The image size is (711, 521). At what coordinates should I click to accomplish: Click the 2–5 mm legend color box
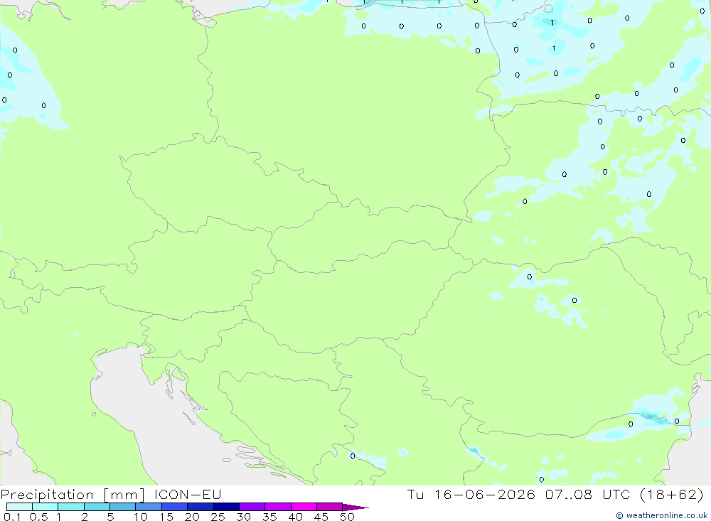97,507
